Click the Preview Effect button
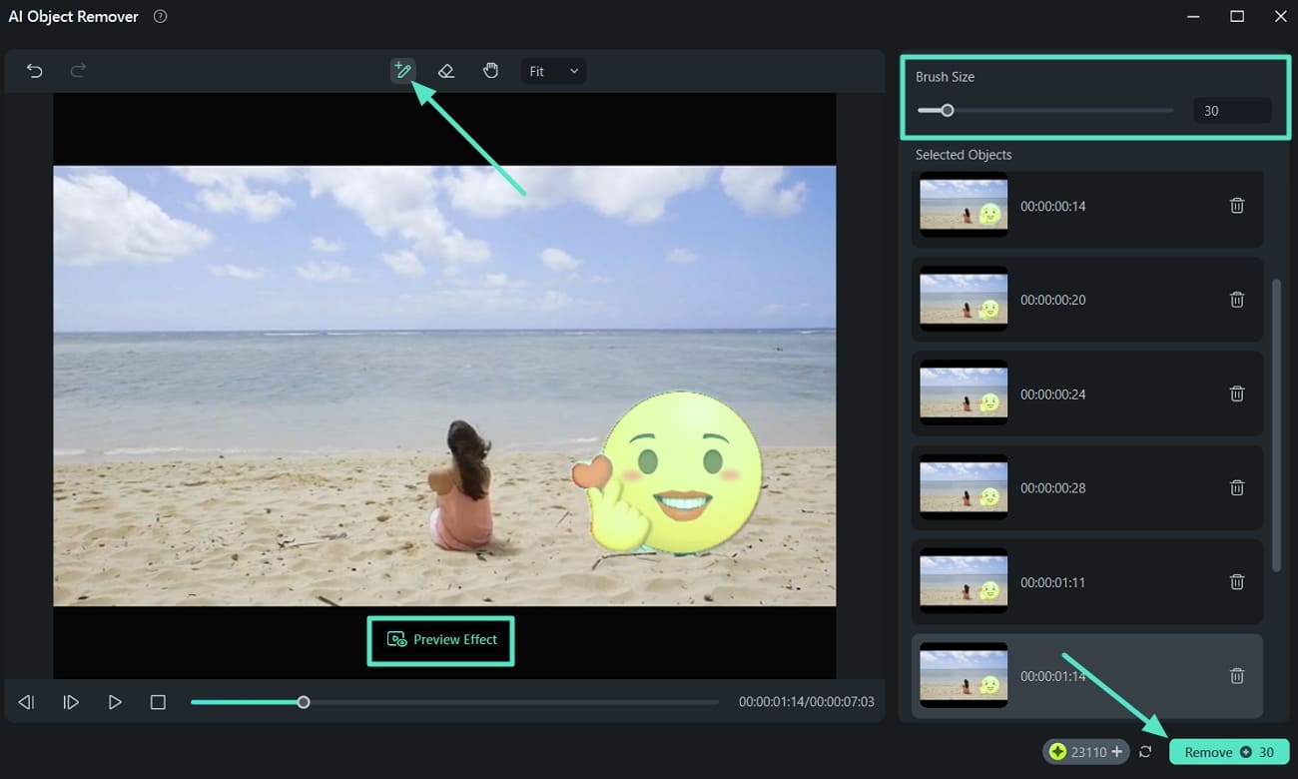This screenshot has height=779, width=1298. tap(441, 640)
